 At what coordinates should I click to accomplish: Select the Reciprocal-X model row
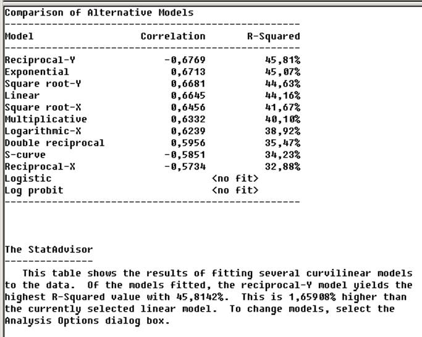pos(153,167)
